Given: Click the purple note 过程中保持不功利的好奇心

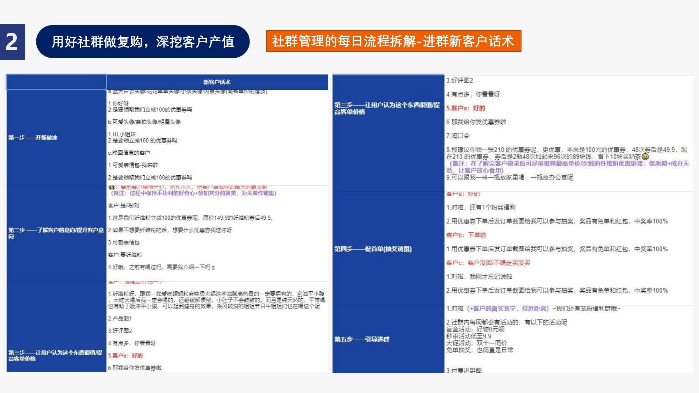Looking at the screenshot, I should [x=194, y=193].
